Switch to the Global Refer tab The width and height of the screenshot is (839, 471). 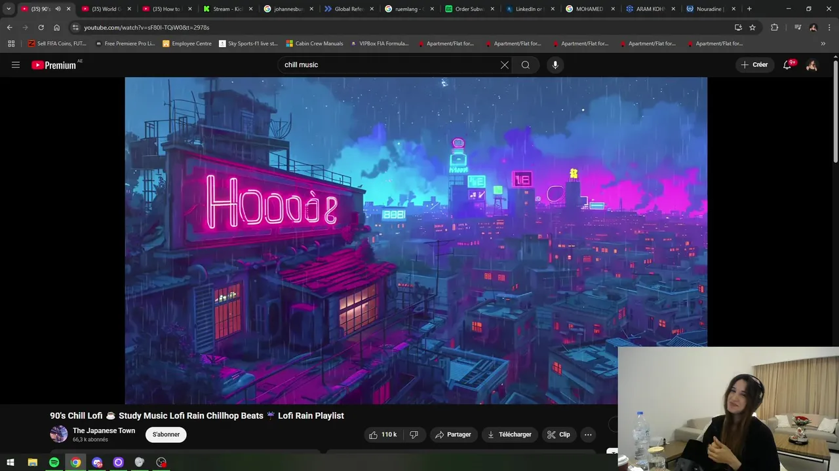click(349, 9)
